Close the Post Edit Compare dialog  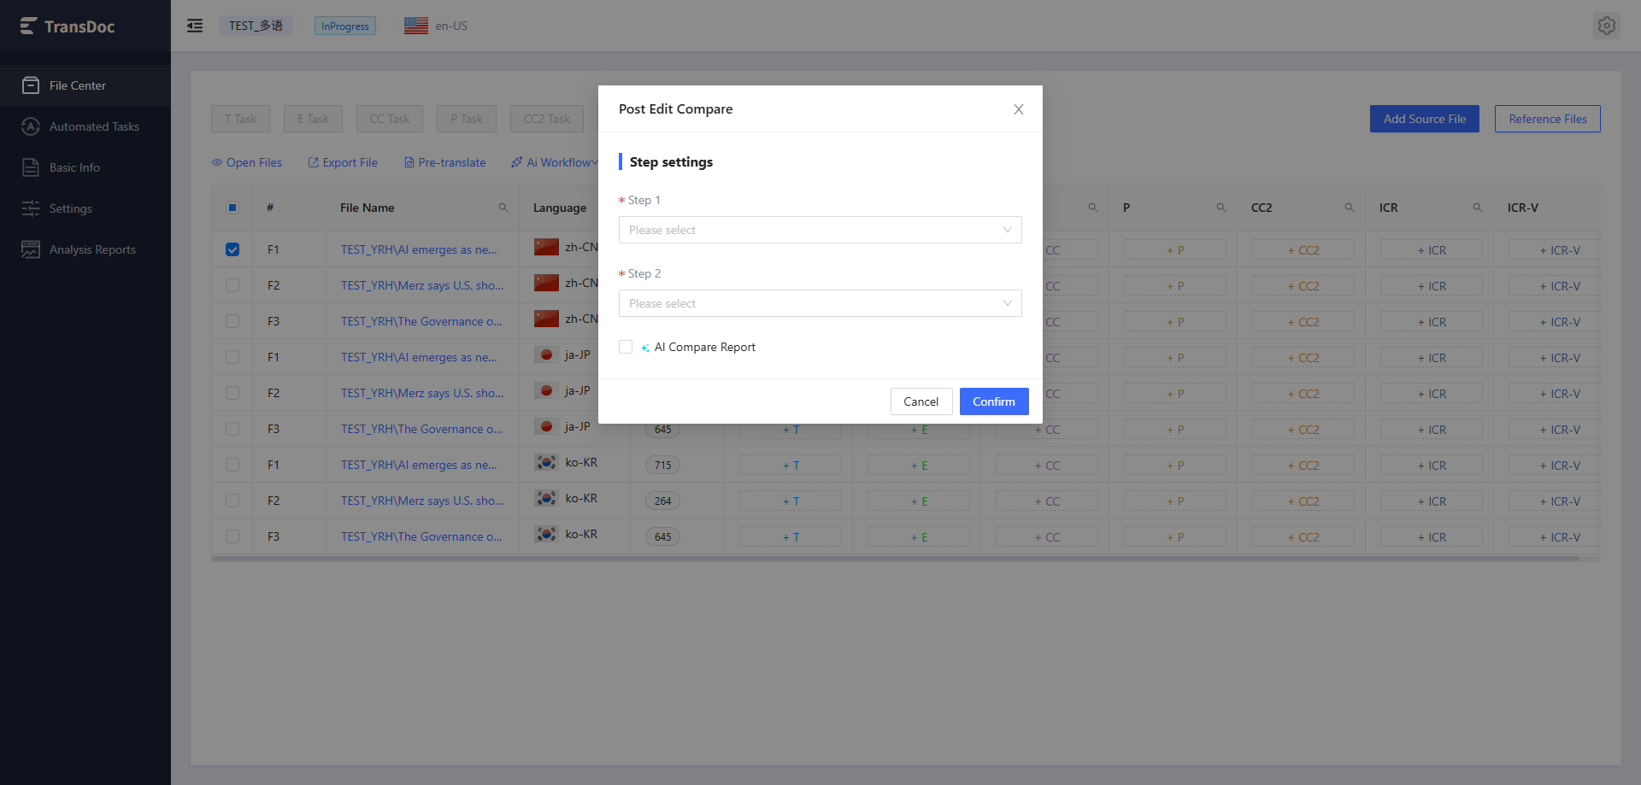pyautogui.click(x=1019, y=109)
